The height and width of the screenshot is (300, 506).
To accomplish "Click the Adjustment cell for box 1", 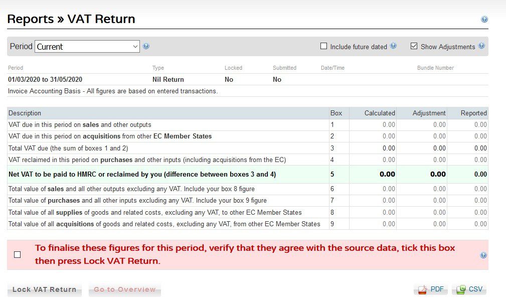I will [429, 124].
